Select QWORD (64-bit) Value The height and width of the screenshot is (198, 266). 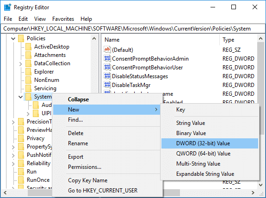pyautogui.click(x=210, y=154)
